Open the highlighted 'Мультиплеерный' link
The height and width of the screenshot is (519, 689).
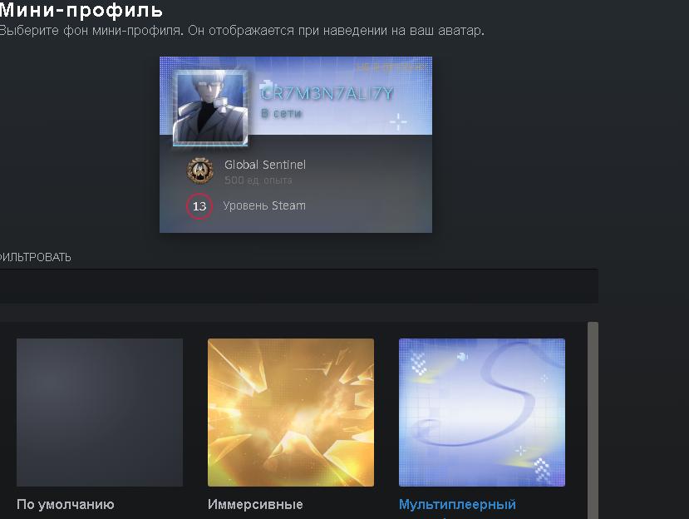pos(457,504)
